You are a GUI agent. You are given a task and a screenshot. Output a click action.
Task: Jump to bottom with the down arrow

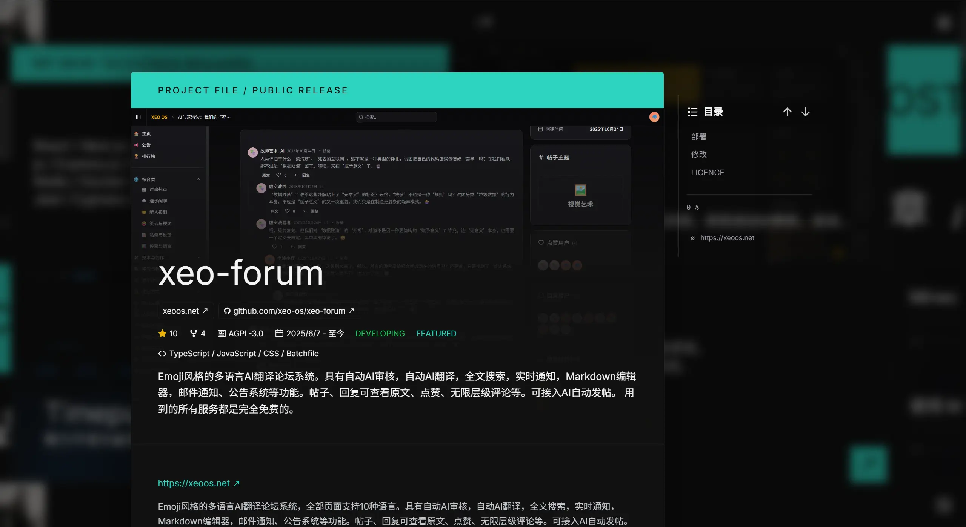[x=805, y=112]
